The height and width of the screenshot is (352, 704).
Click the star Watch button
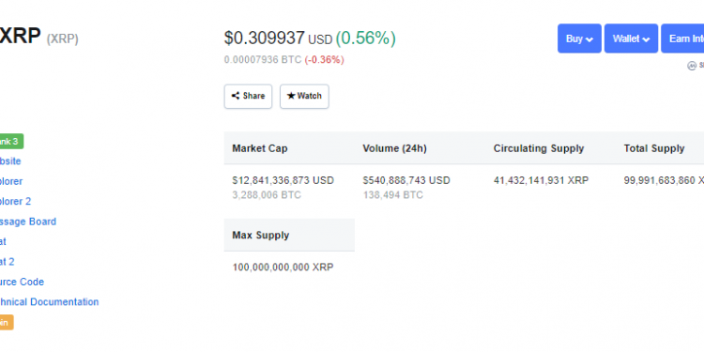tap(304, 96)
